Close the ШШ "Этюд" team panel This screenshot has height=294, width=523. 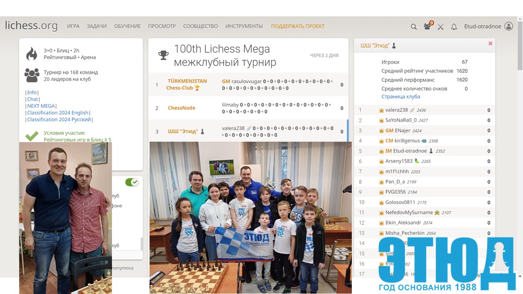[x=490, y=43]
